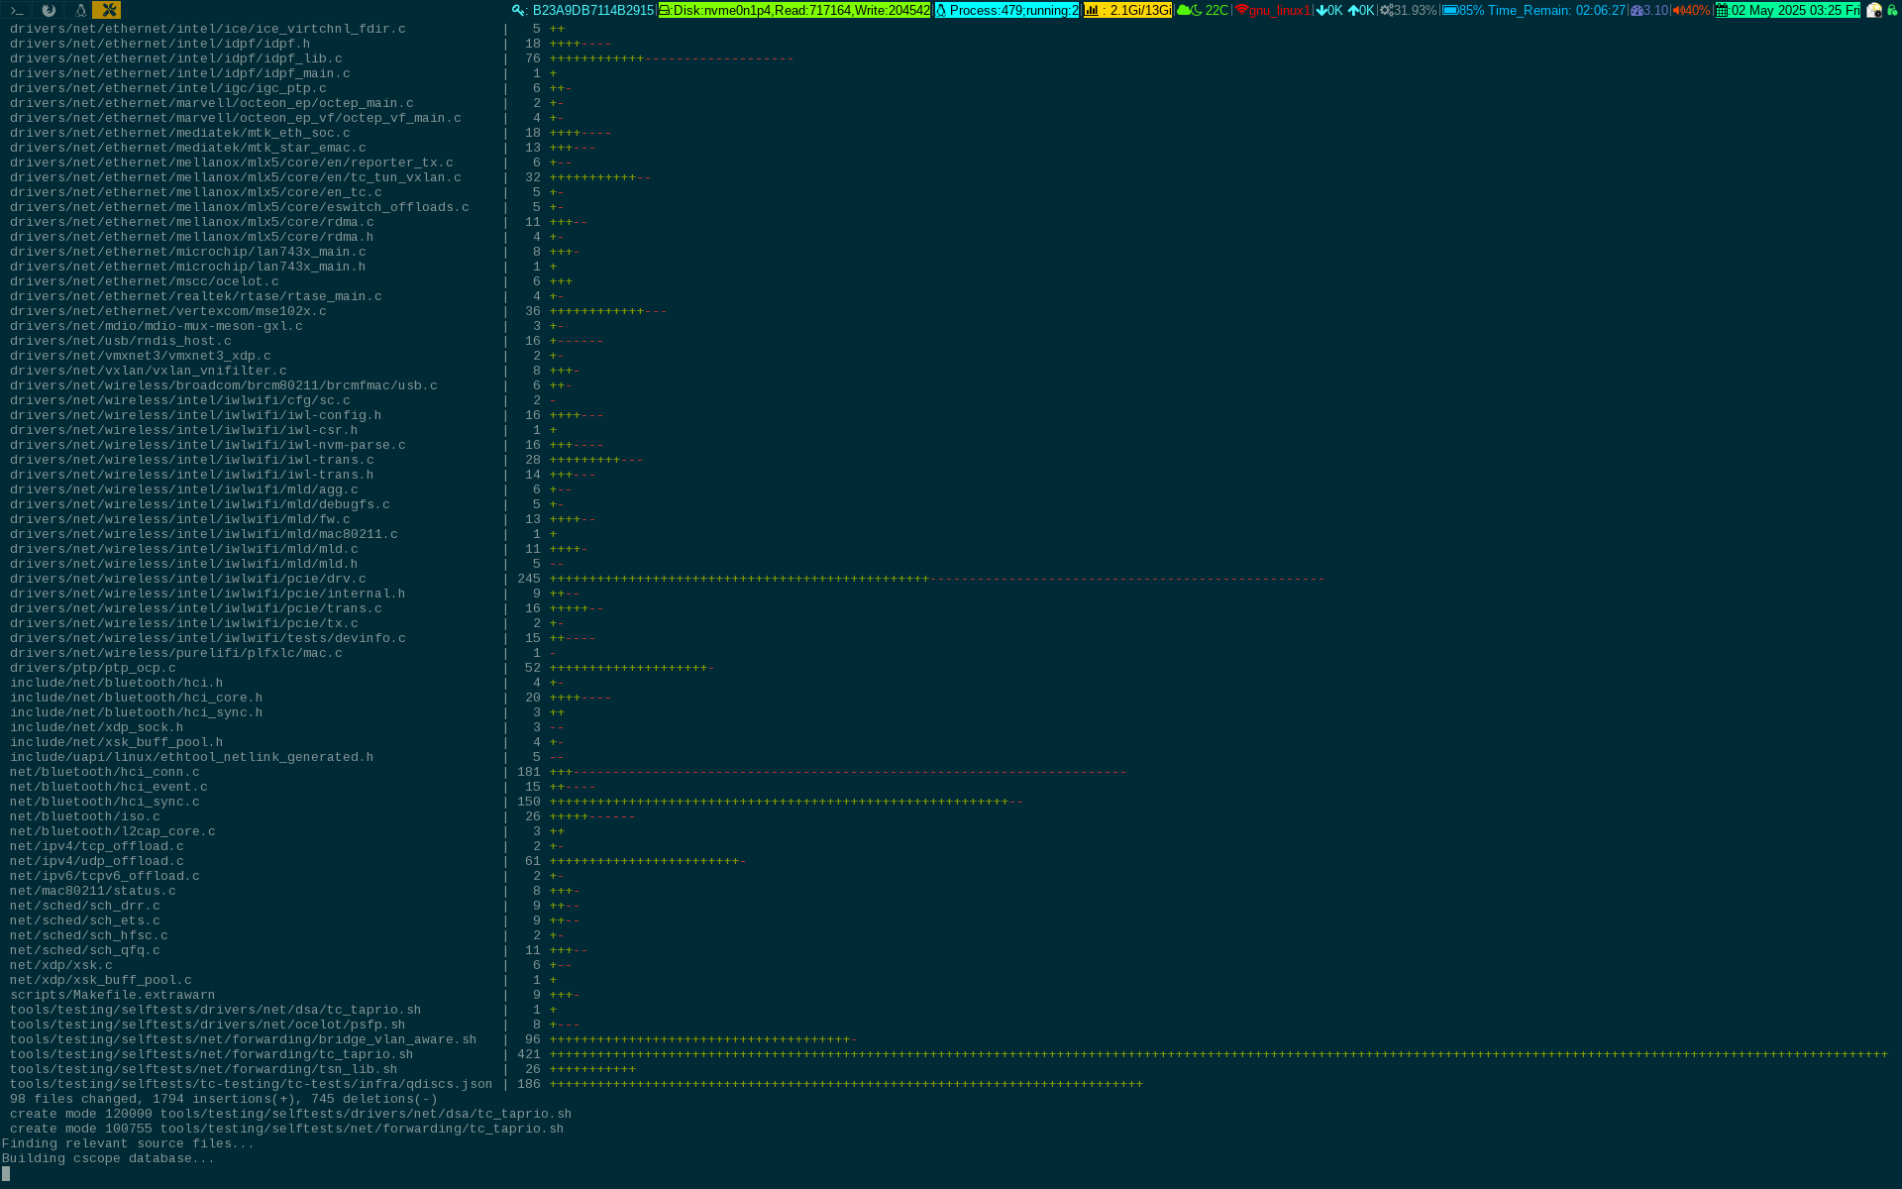Click ocelot/psfp.sh line

[294, 1025]
